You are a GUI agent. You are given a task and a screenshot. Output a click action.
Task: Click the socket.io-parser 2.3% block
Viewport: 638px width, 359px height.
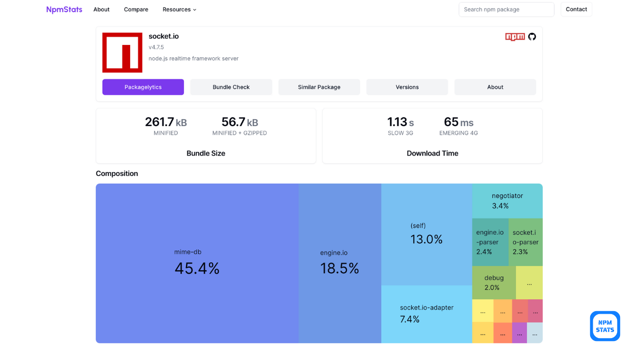coord(525,242)
